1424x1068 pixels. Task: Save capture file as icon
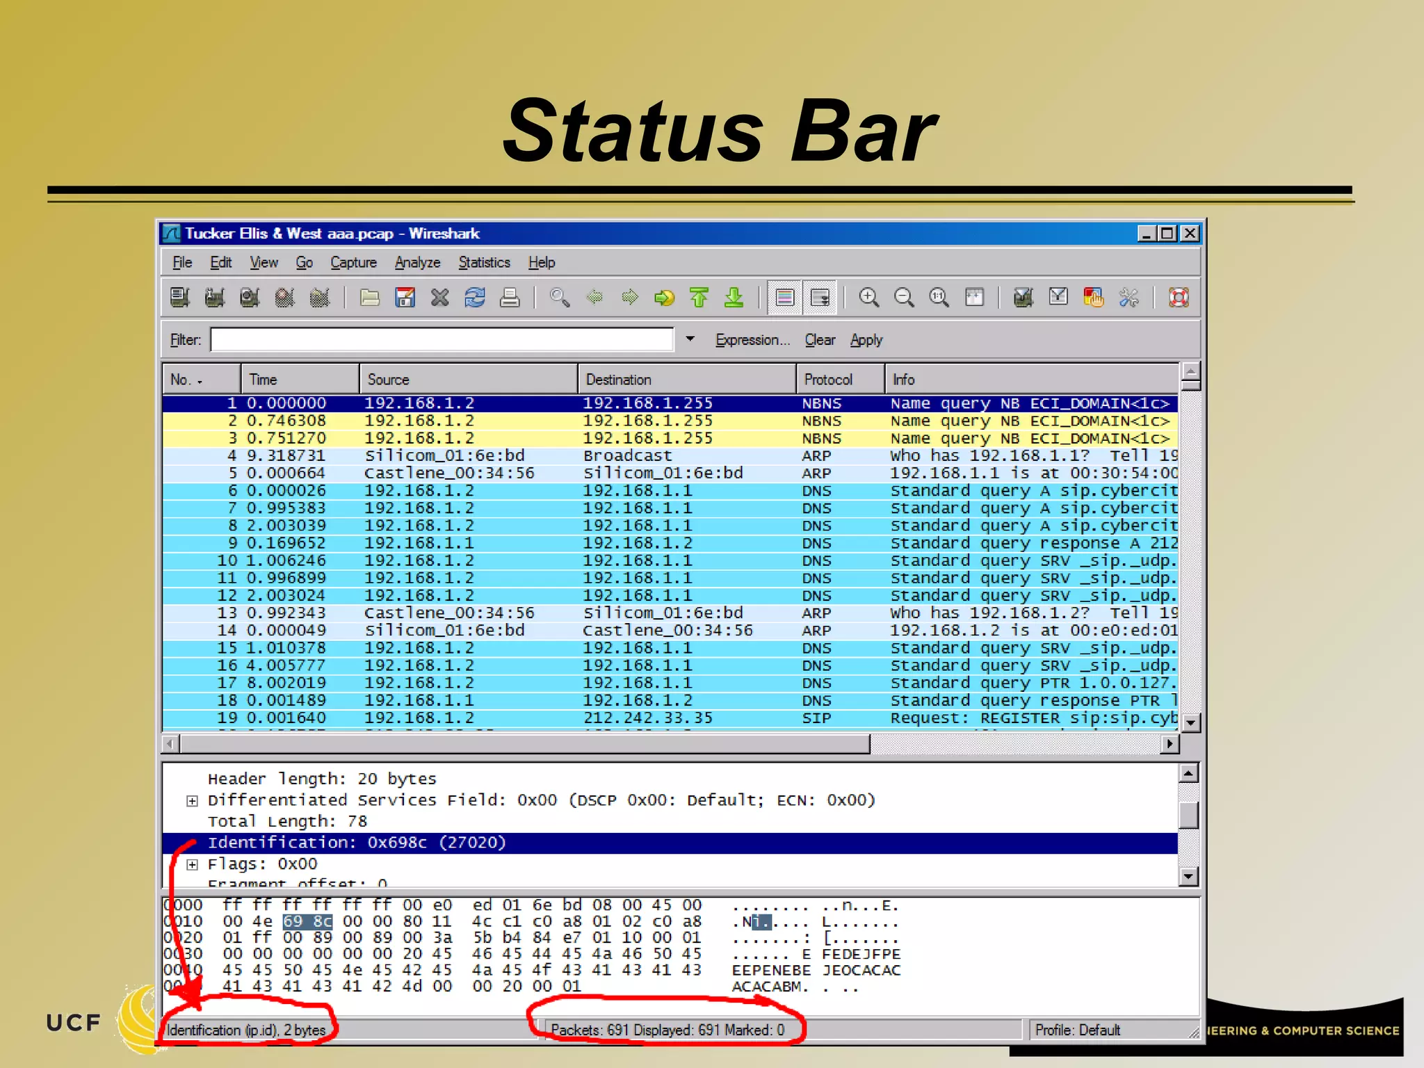pos(405,298)
